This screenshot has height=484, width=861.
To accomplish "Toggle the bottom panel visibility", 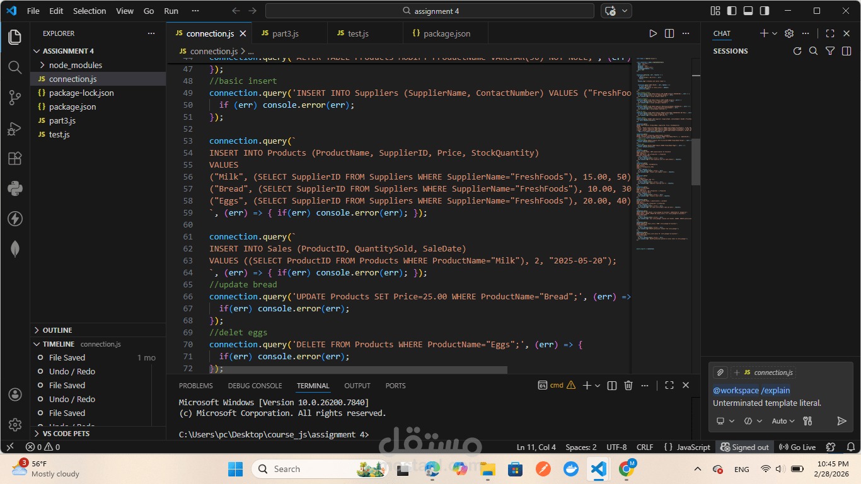I will point(748,11).
